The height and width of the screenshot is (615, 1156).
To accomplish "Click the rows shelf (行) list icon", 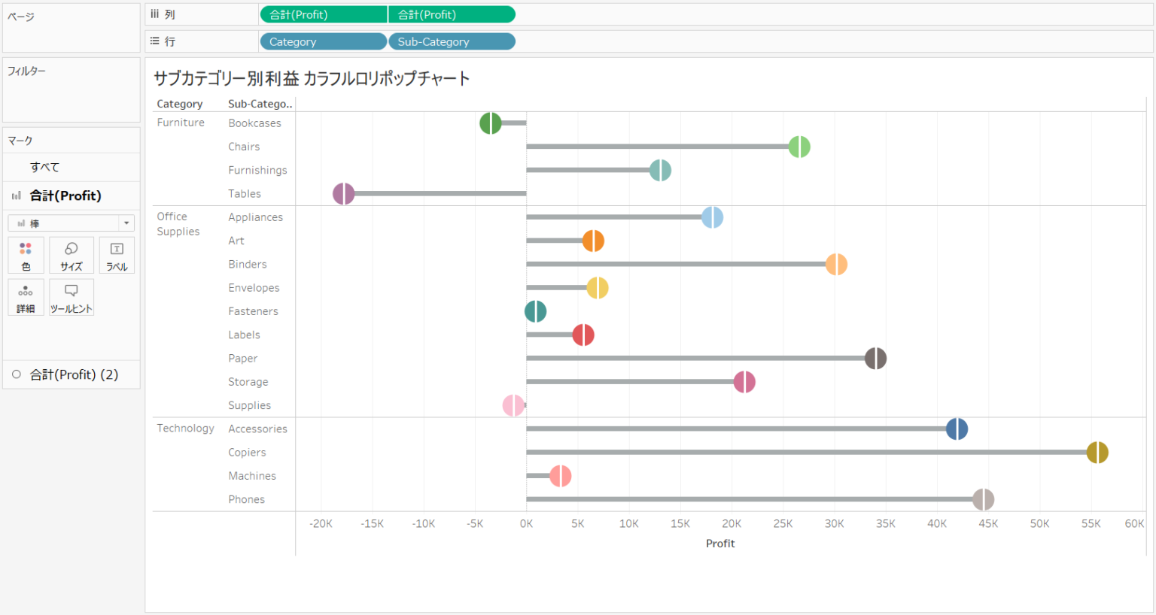I will [156, 41].
